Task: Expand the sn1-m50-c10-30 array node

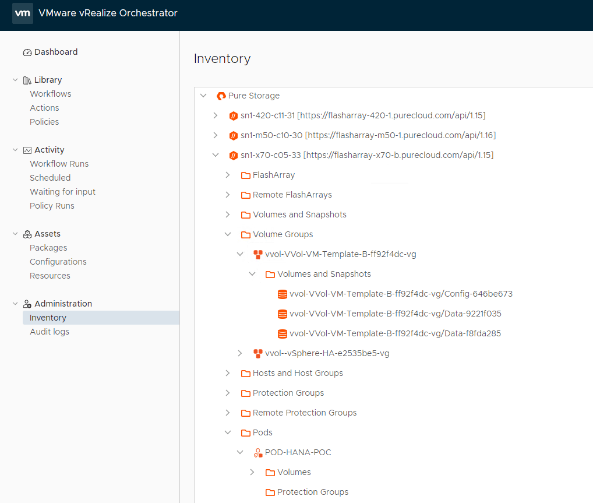Action: pos(216,135)
